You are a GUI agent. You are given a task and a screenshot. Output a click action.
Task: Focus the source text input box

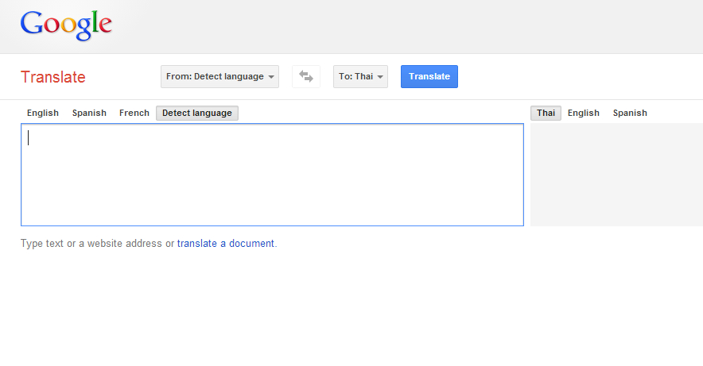coord(272,175)
